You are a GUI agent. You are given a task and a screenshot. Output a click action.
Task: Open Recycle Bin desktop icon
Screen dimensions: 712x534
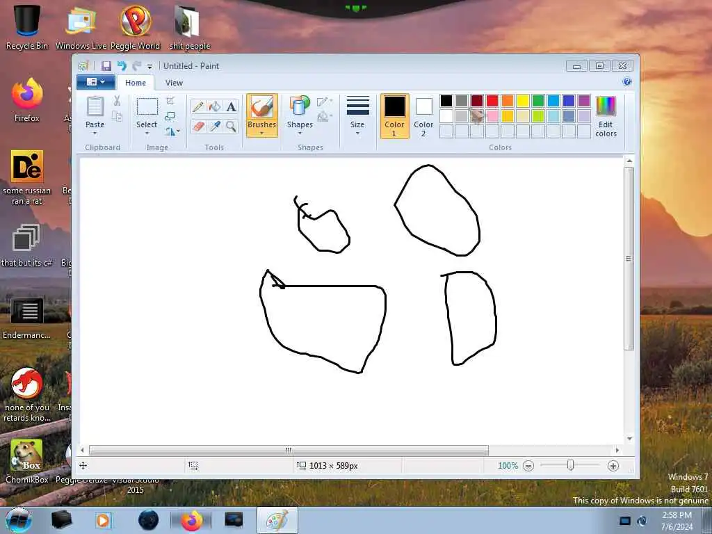coord(27,26)
